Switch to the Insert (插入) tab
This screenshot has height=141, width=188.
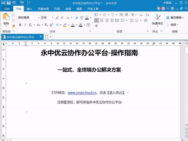pos(29,9)
